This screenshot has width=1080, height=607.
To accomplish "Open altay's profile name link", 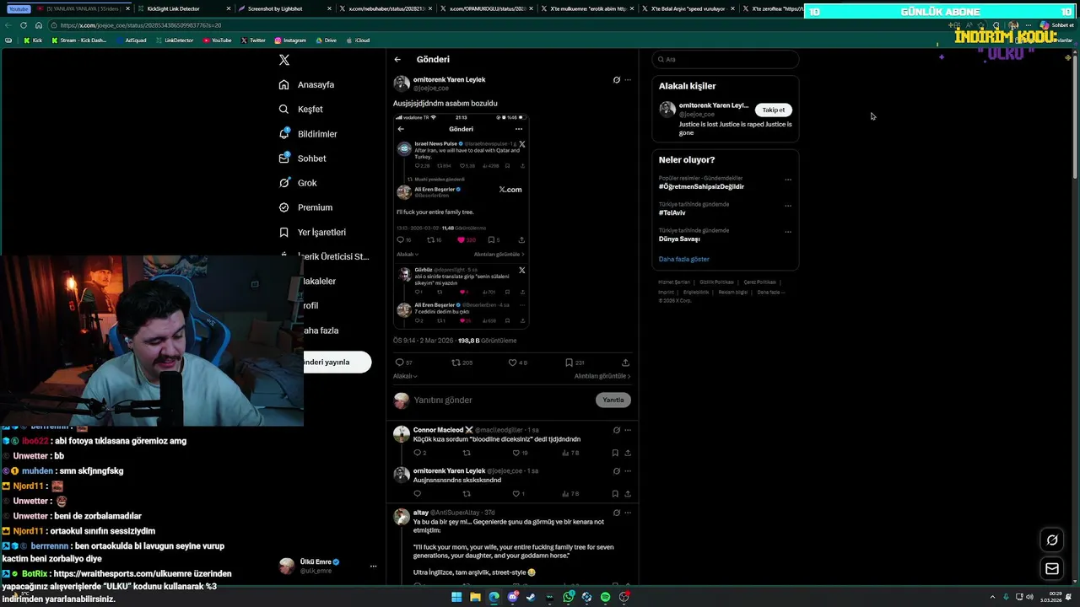I will pos(421,513).
